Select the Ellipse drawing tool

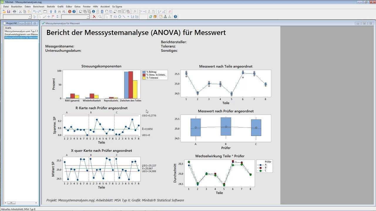[120, 17]
